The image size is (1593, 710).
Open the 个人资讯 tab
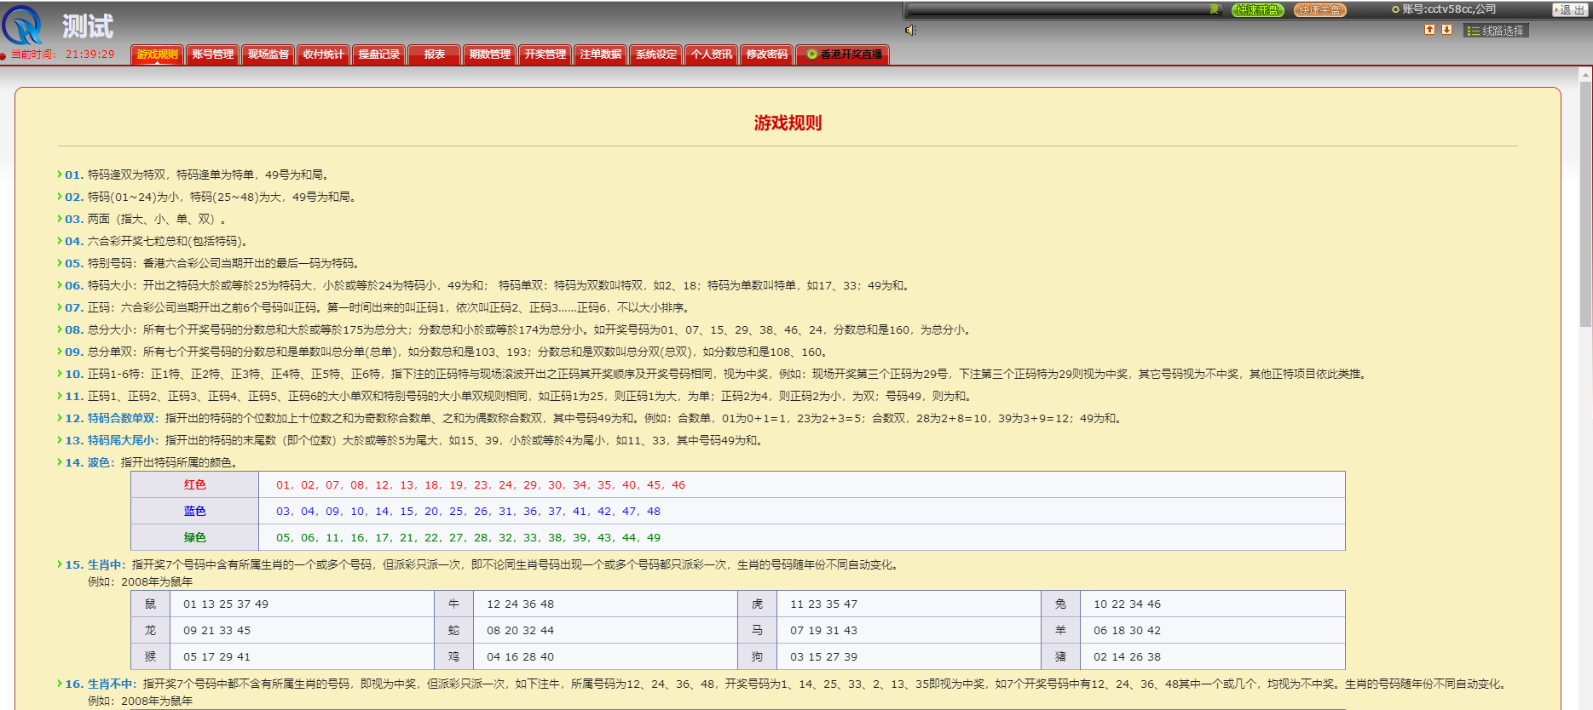click(x=712, y=54)
